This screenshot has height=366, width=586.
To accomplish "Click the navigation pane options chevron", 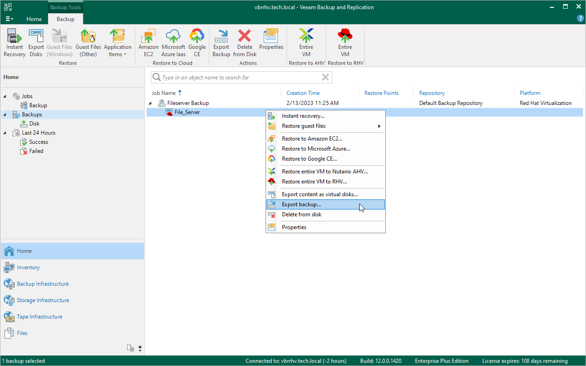I will [140, 348].
